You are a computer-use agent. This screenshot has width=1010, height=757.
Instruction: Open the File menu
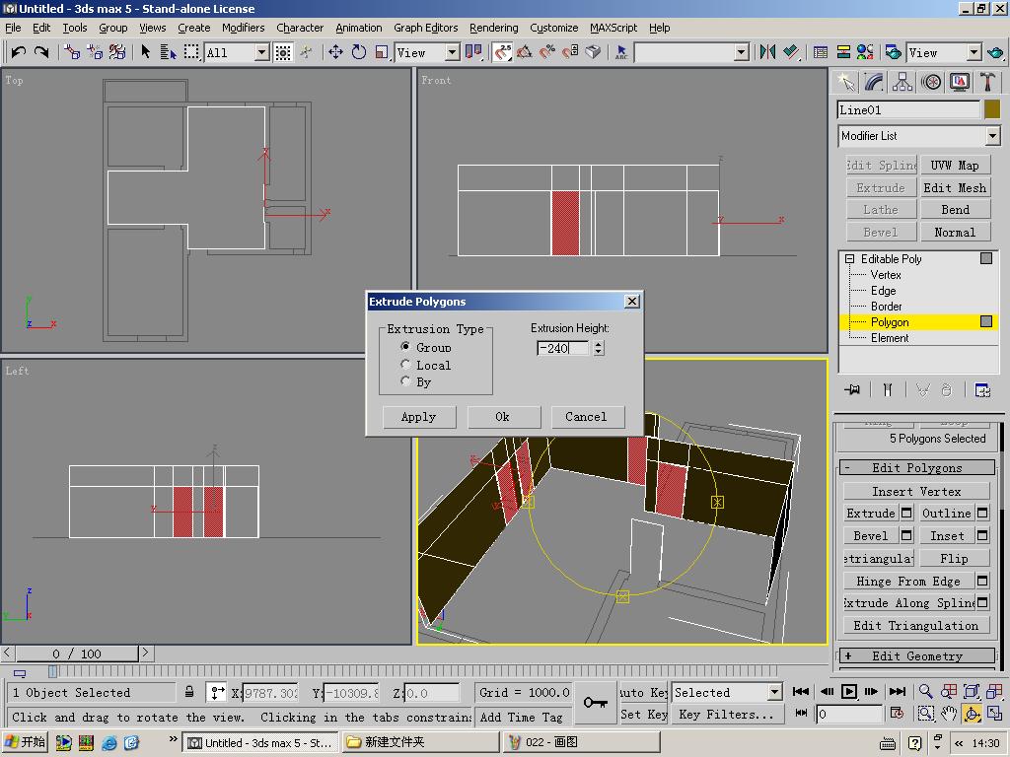(13, 28)
